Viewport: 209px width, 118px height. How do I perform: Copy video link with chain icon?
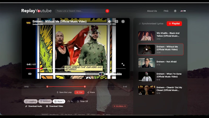tap(30, 74)
